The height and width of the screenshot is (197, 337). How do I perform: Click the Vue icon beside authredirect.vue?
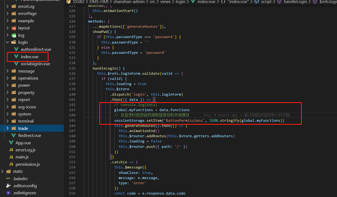pyautogui.click(x=16, y=49)
